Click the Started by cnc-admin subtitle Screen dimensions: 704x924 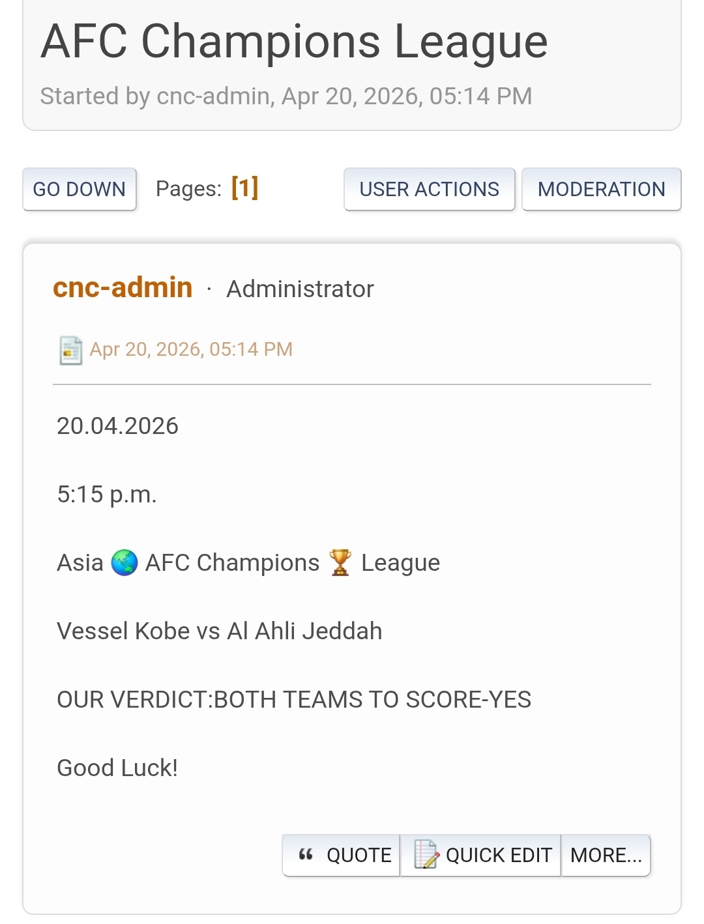(x=286, y=96)
